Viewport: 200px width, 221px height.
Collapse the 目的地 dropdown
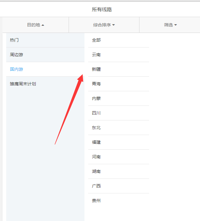point(35,25)
